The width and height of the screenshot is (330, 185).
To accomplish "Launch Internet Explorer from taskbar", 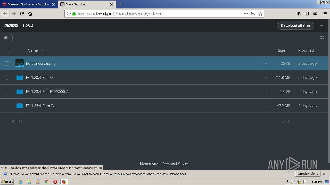I will [21, 182].
